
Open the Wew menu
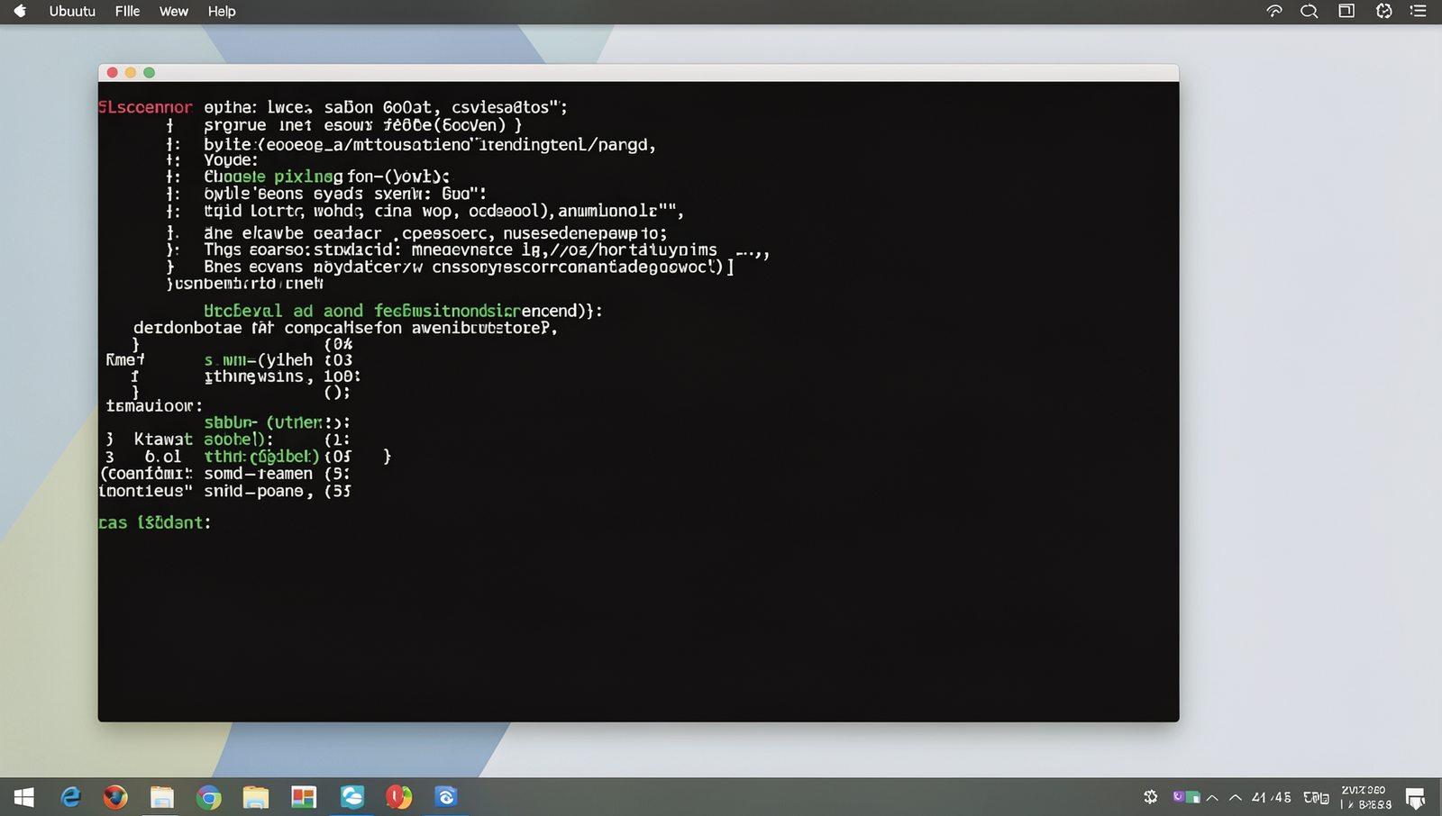coord(174,12)
